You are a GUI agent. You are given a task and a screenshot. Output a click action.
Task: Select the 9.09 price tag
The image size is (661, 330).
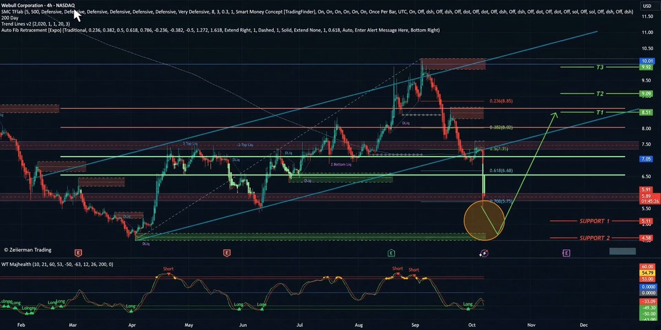click(647, 94)
